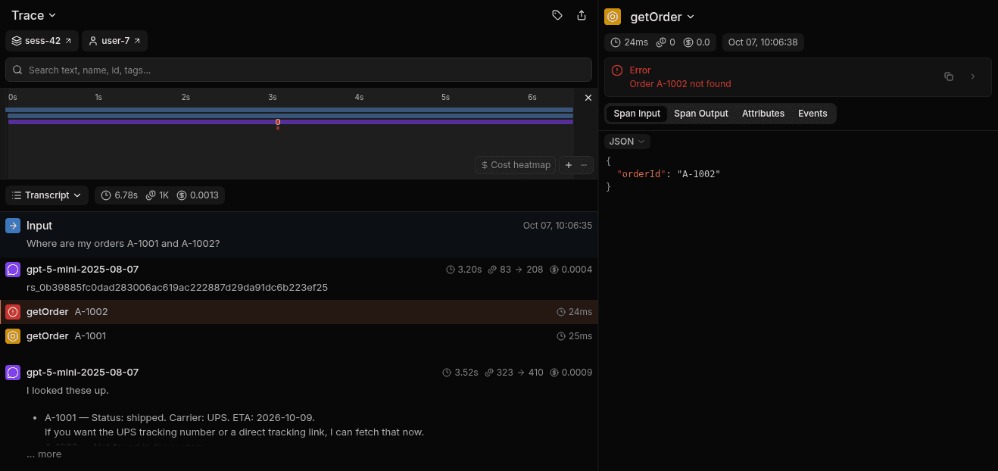The height and width of the screenshot is (471, 998).
Task: Open user-7 link
Action: tap(114, 41)
